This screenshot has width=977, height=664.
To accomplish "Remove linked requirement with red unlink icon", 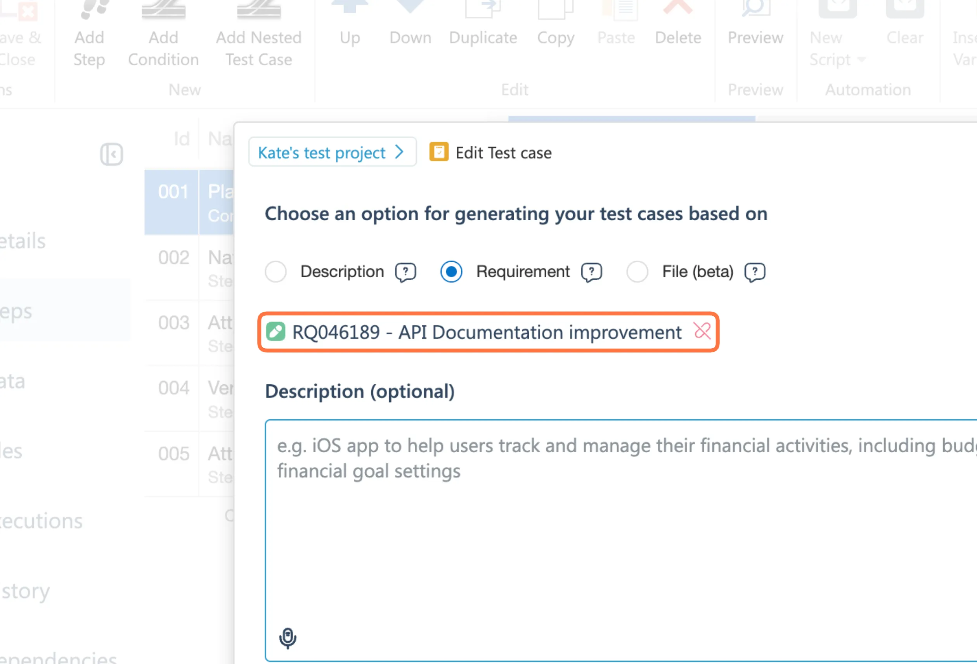I will tap(702, 331).
